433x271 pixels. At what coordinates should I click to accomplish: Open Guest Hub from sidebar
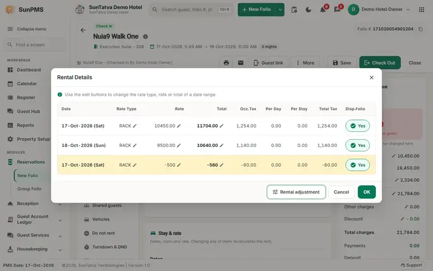[28, 111]
